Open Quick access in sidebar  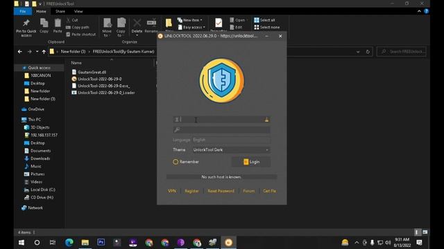tap(39, 68)
